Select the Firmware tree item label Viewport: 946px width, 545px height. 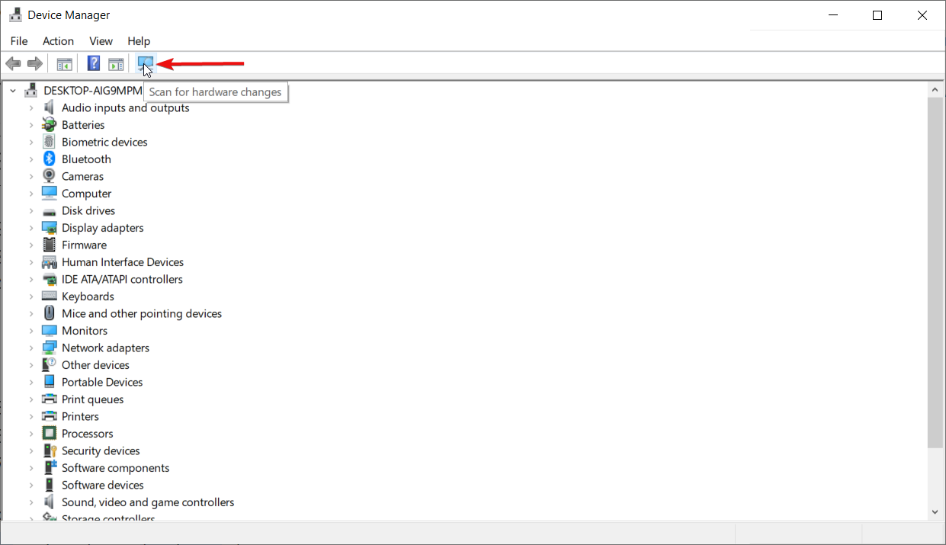(84, 245)
